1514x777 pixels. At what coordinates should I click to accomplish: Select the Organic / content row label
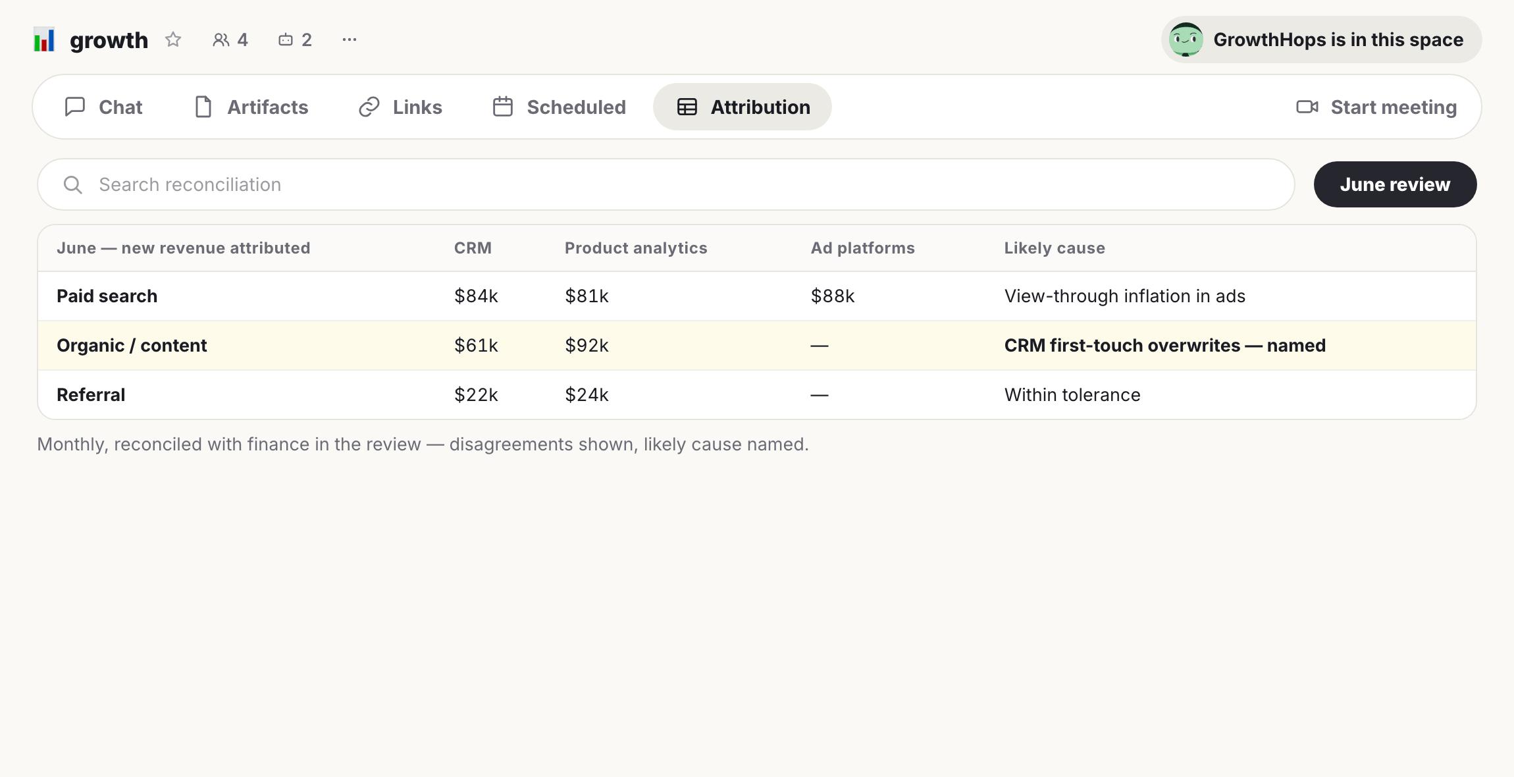132,346
